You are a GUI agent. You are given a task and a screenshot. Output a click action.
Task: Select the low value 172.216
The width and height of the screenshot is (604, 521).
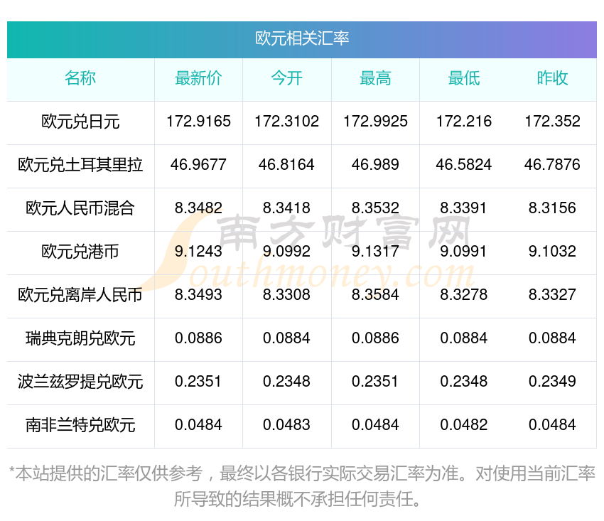(464, 122)
